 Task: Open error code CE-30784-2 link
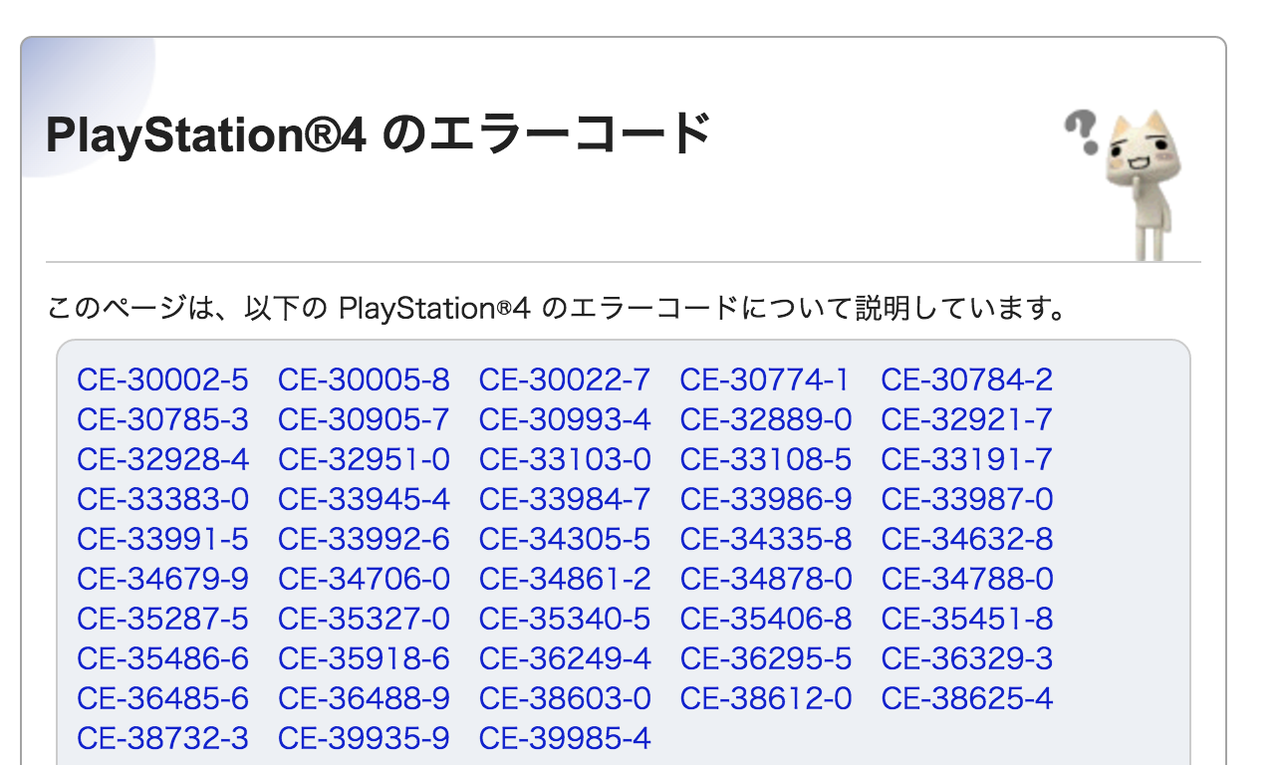click(x=967, y=380)
